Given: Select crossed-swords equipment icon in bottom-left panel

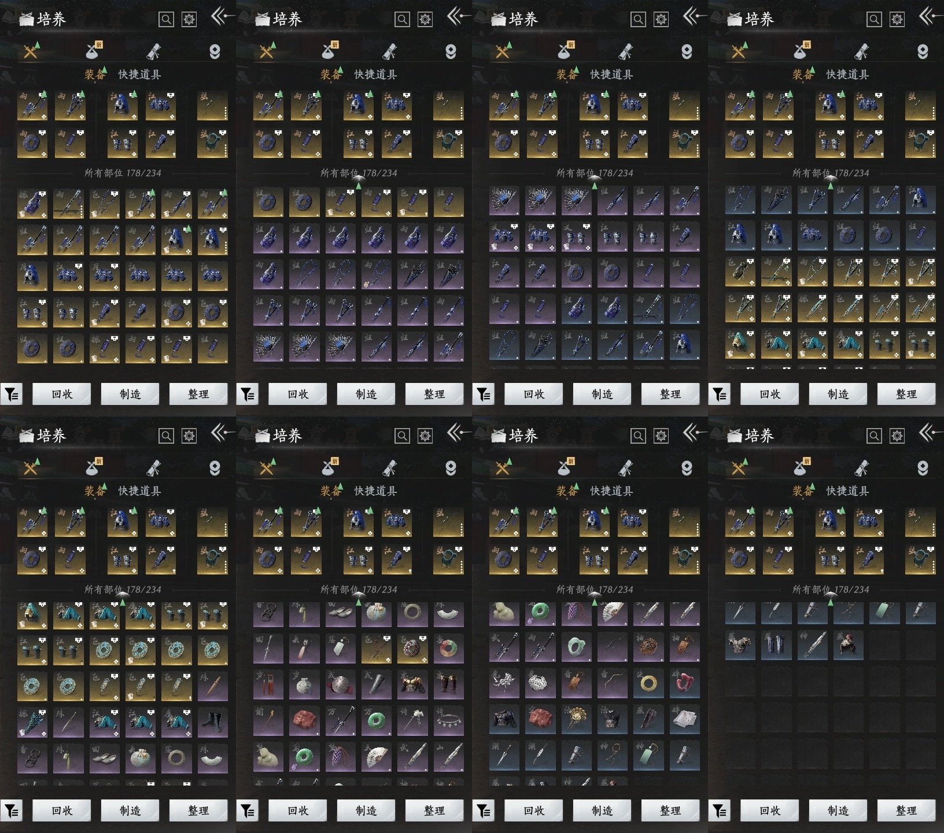Looking at the screenshot, I should (x=31, y=467).
